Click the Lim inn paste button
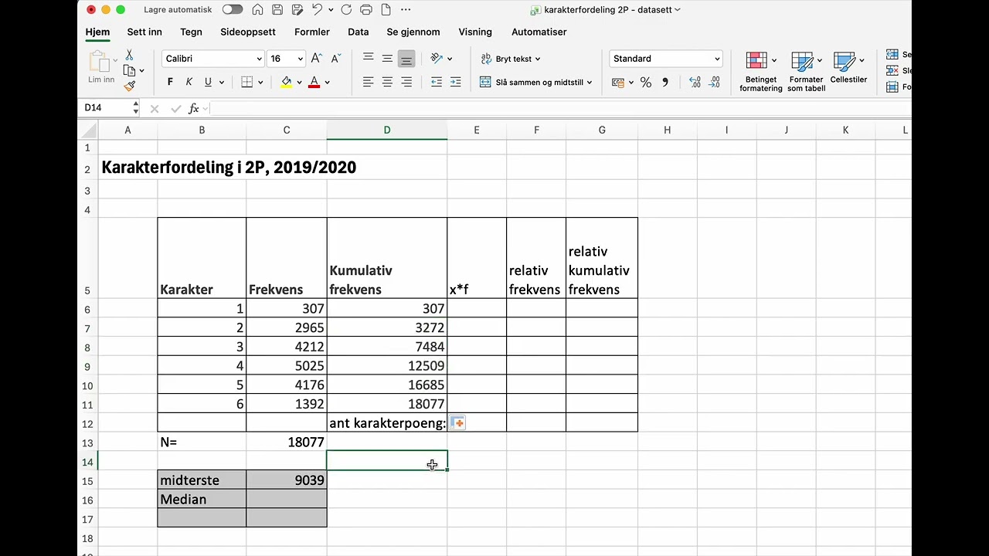 coord(100,68)
